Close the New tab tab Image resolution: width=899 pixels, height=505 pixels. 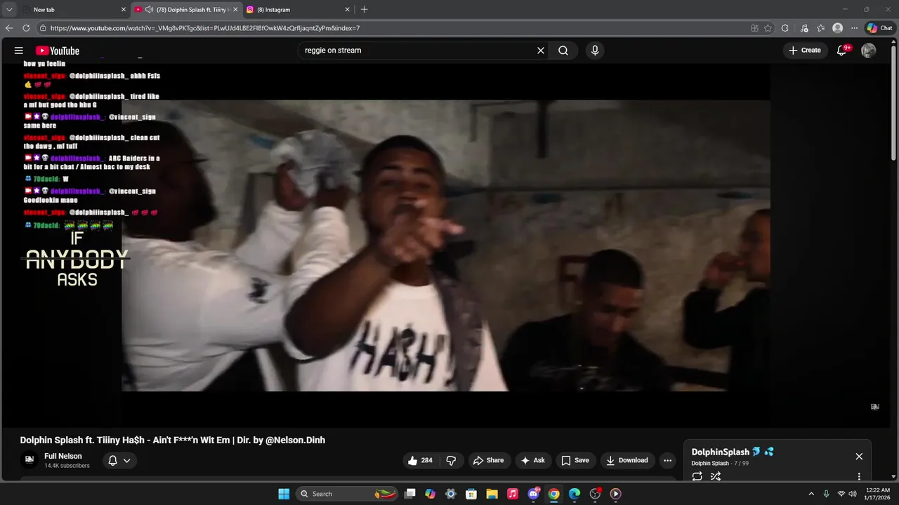click(x=124, y=10)
